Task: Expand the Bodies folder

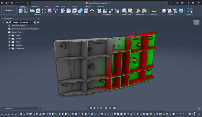Action: click(x=6, y=42)
